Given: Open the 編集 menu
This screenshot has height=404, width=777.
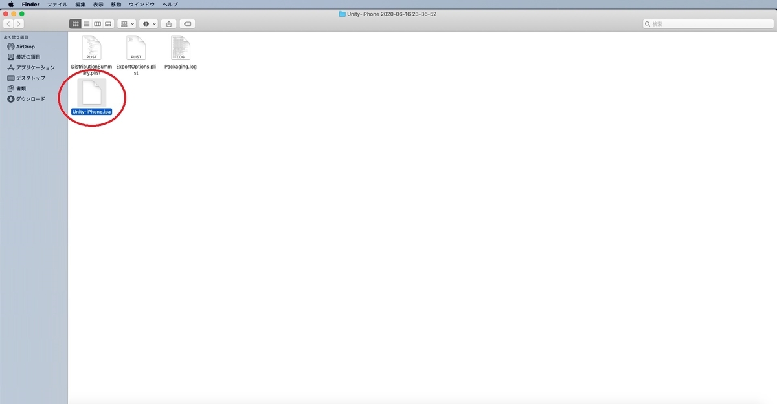Looking at the screenshot, I should pos(80,5).
